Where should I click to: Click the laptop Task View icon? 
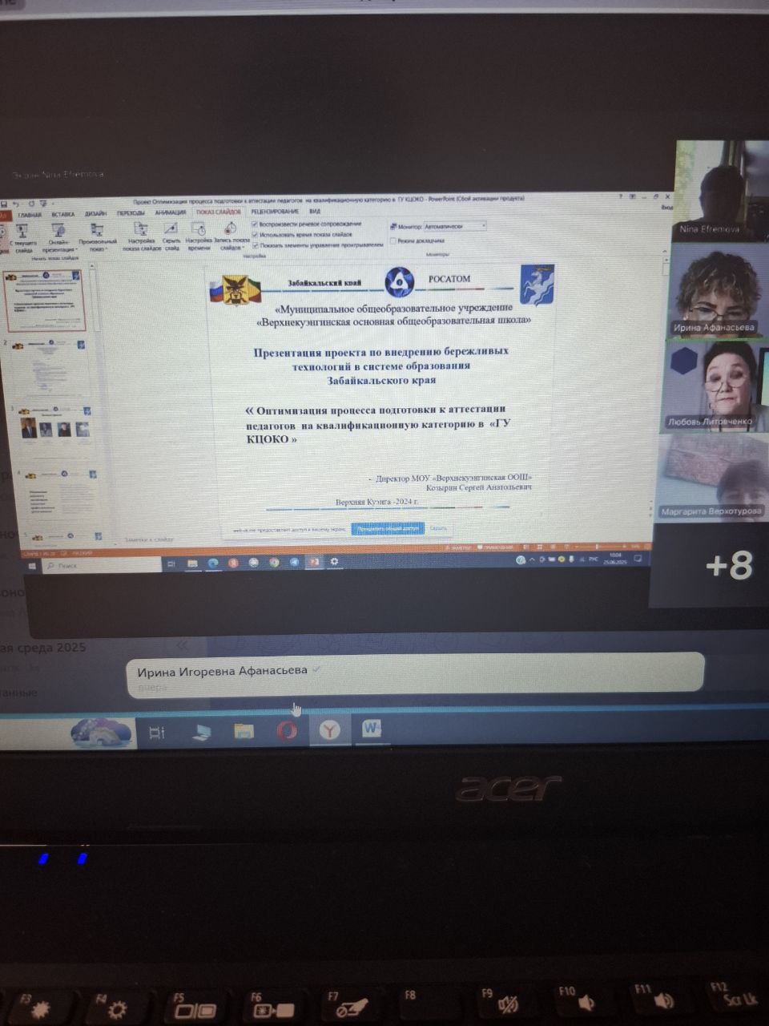click(157, 732)
